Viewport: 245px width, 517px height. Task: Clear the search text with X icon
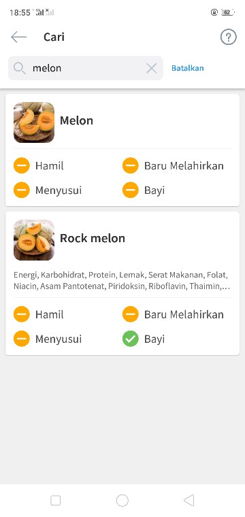[151, 68]
